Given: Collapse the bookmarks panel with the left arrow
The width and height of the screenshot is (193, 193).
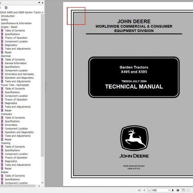Looking at the screenshot, I should point(42,3).
